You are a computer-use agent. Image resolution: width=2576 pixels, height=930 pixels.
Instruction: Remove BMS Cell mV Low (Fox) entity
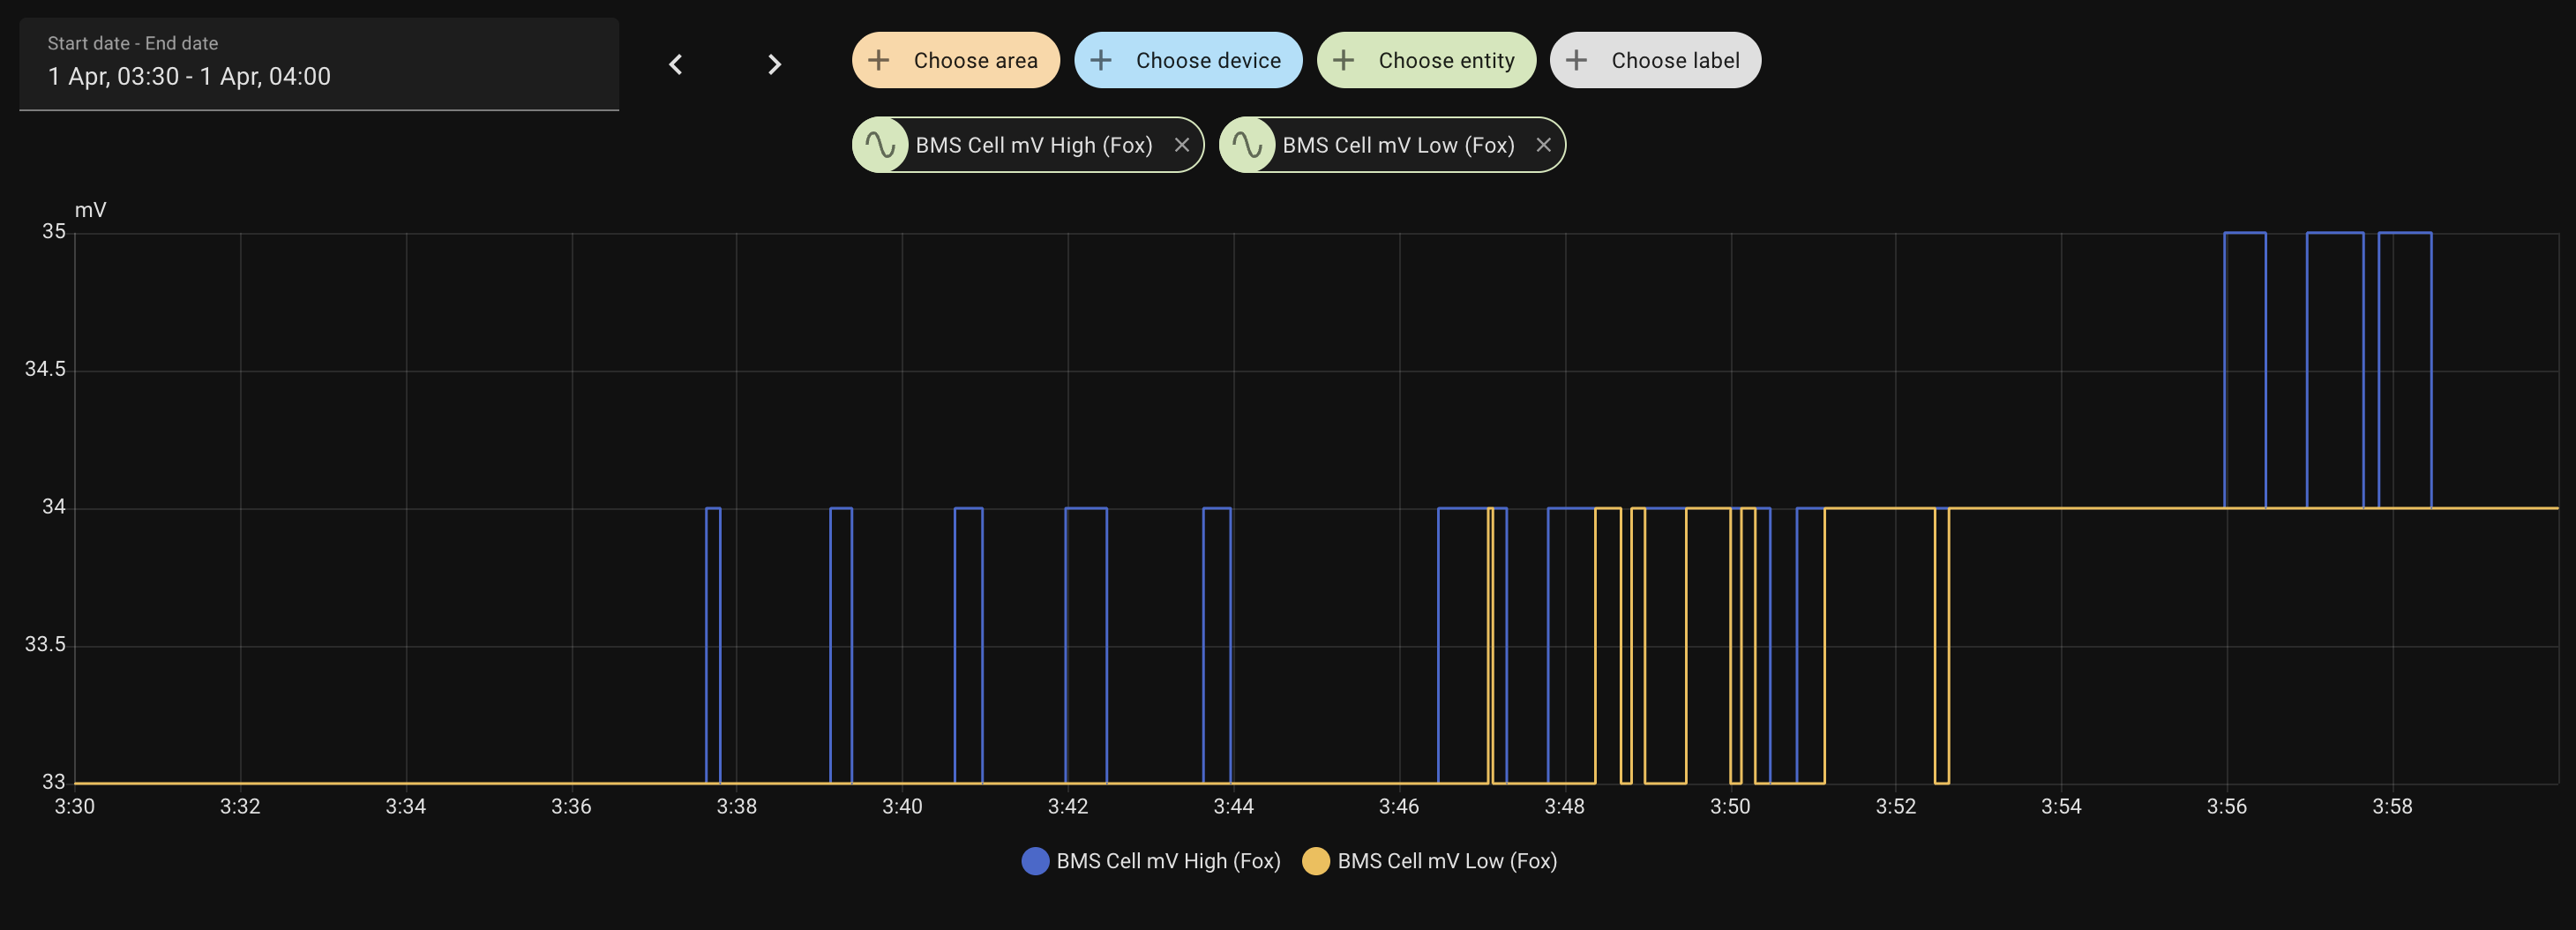(1543, 146)
